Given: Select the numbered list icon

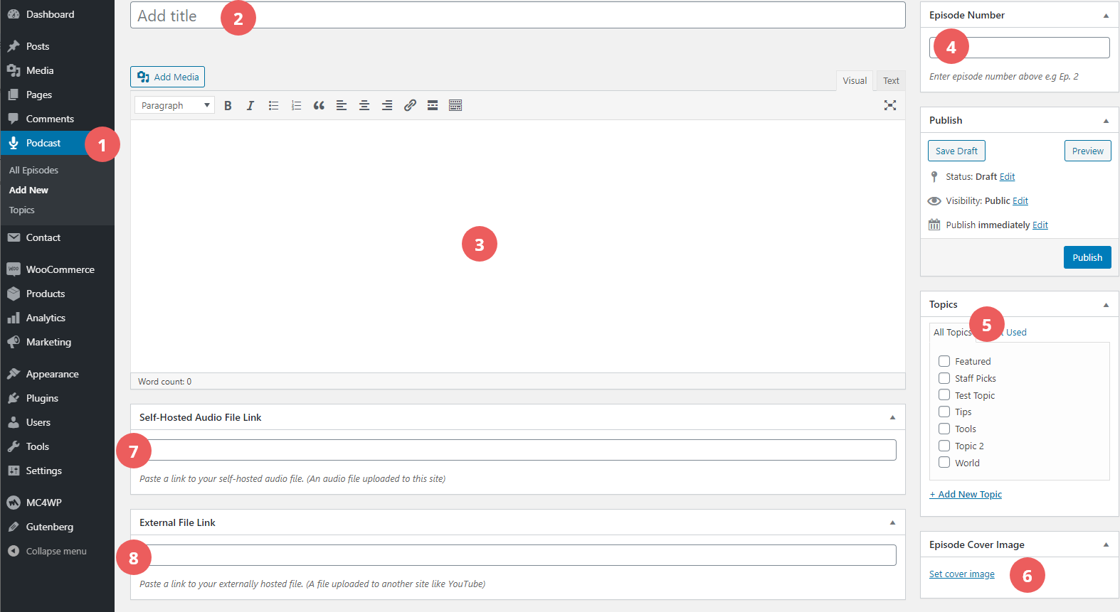Looking at the screenshot, I should click(x=296, y=105).
